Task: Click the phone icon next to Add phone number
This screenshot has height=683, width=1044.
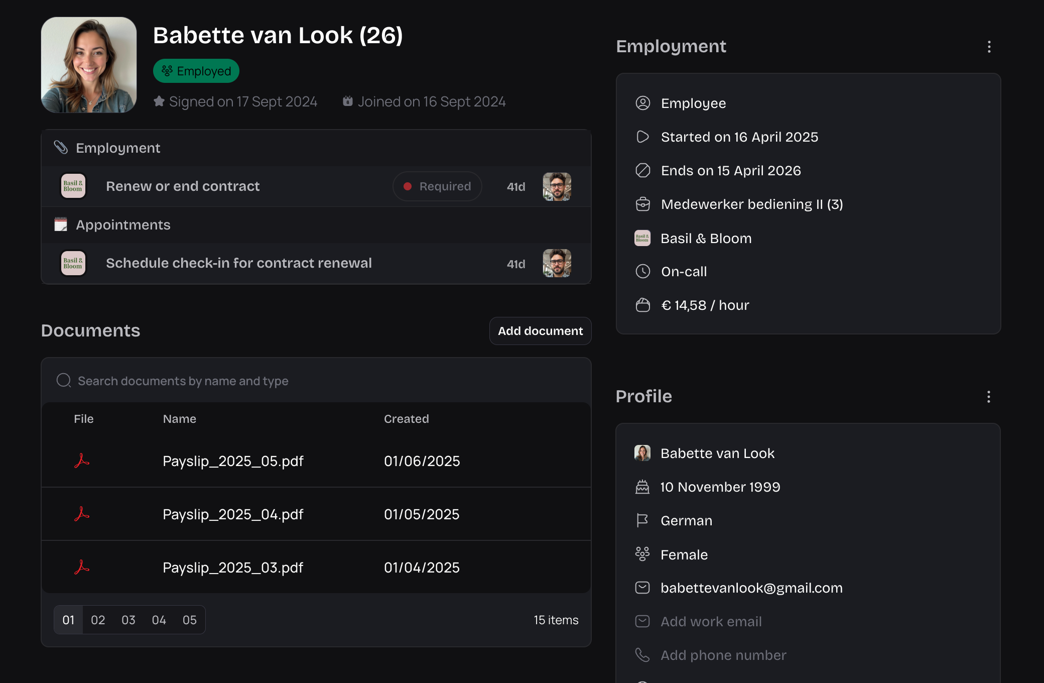Action: (642, 655)
